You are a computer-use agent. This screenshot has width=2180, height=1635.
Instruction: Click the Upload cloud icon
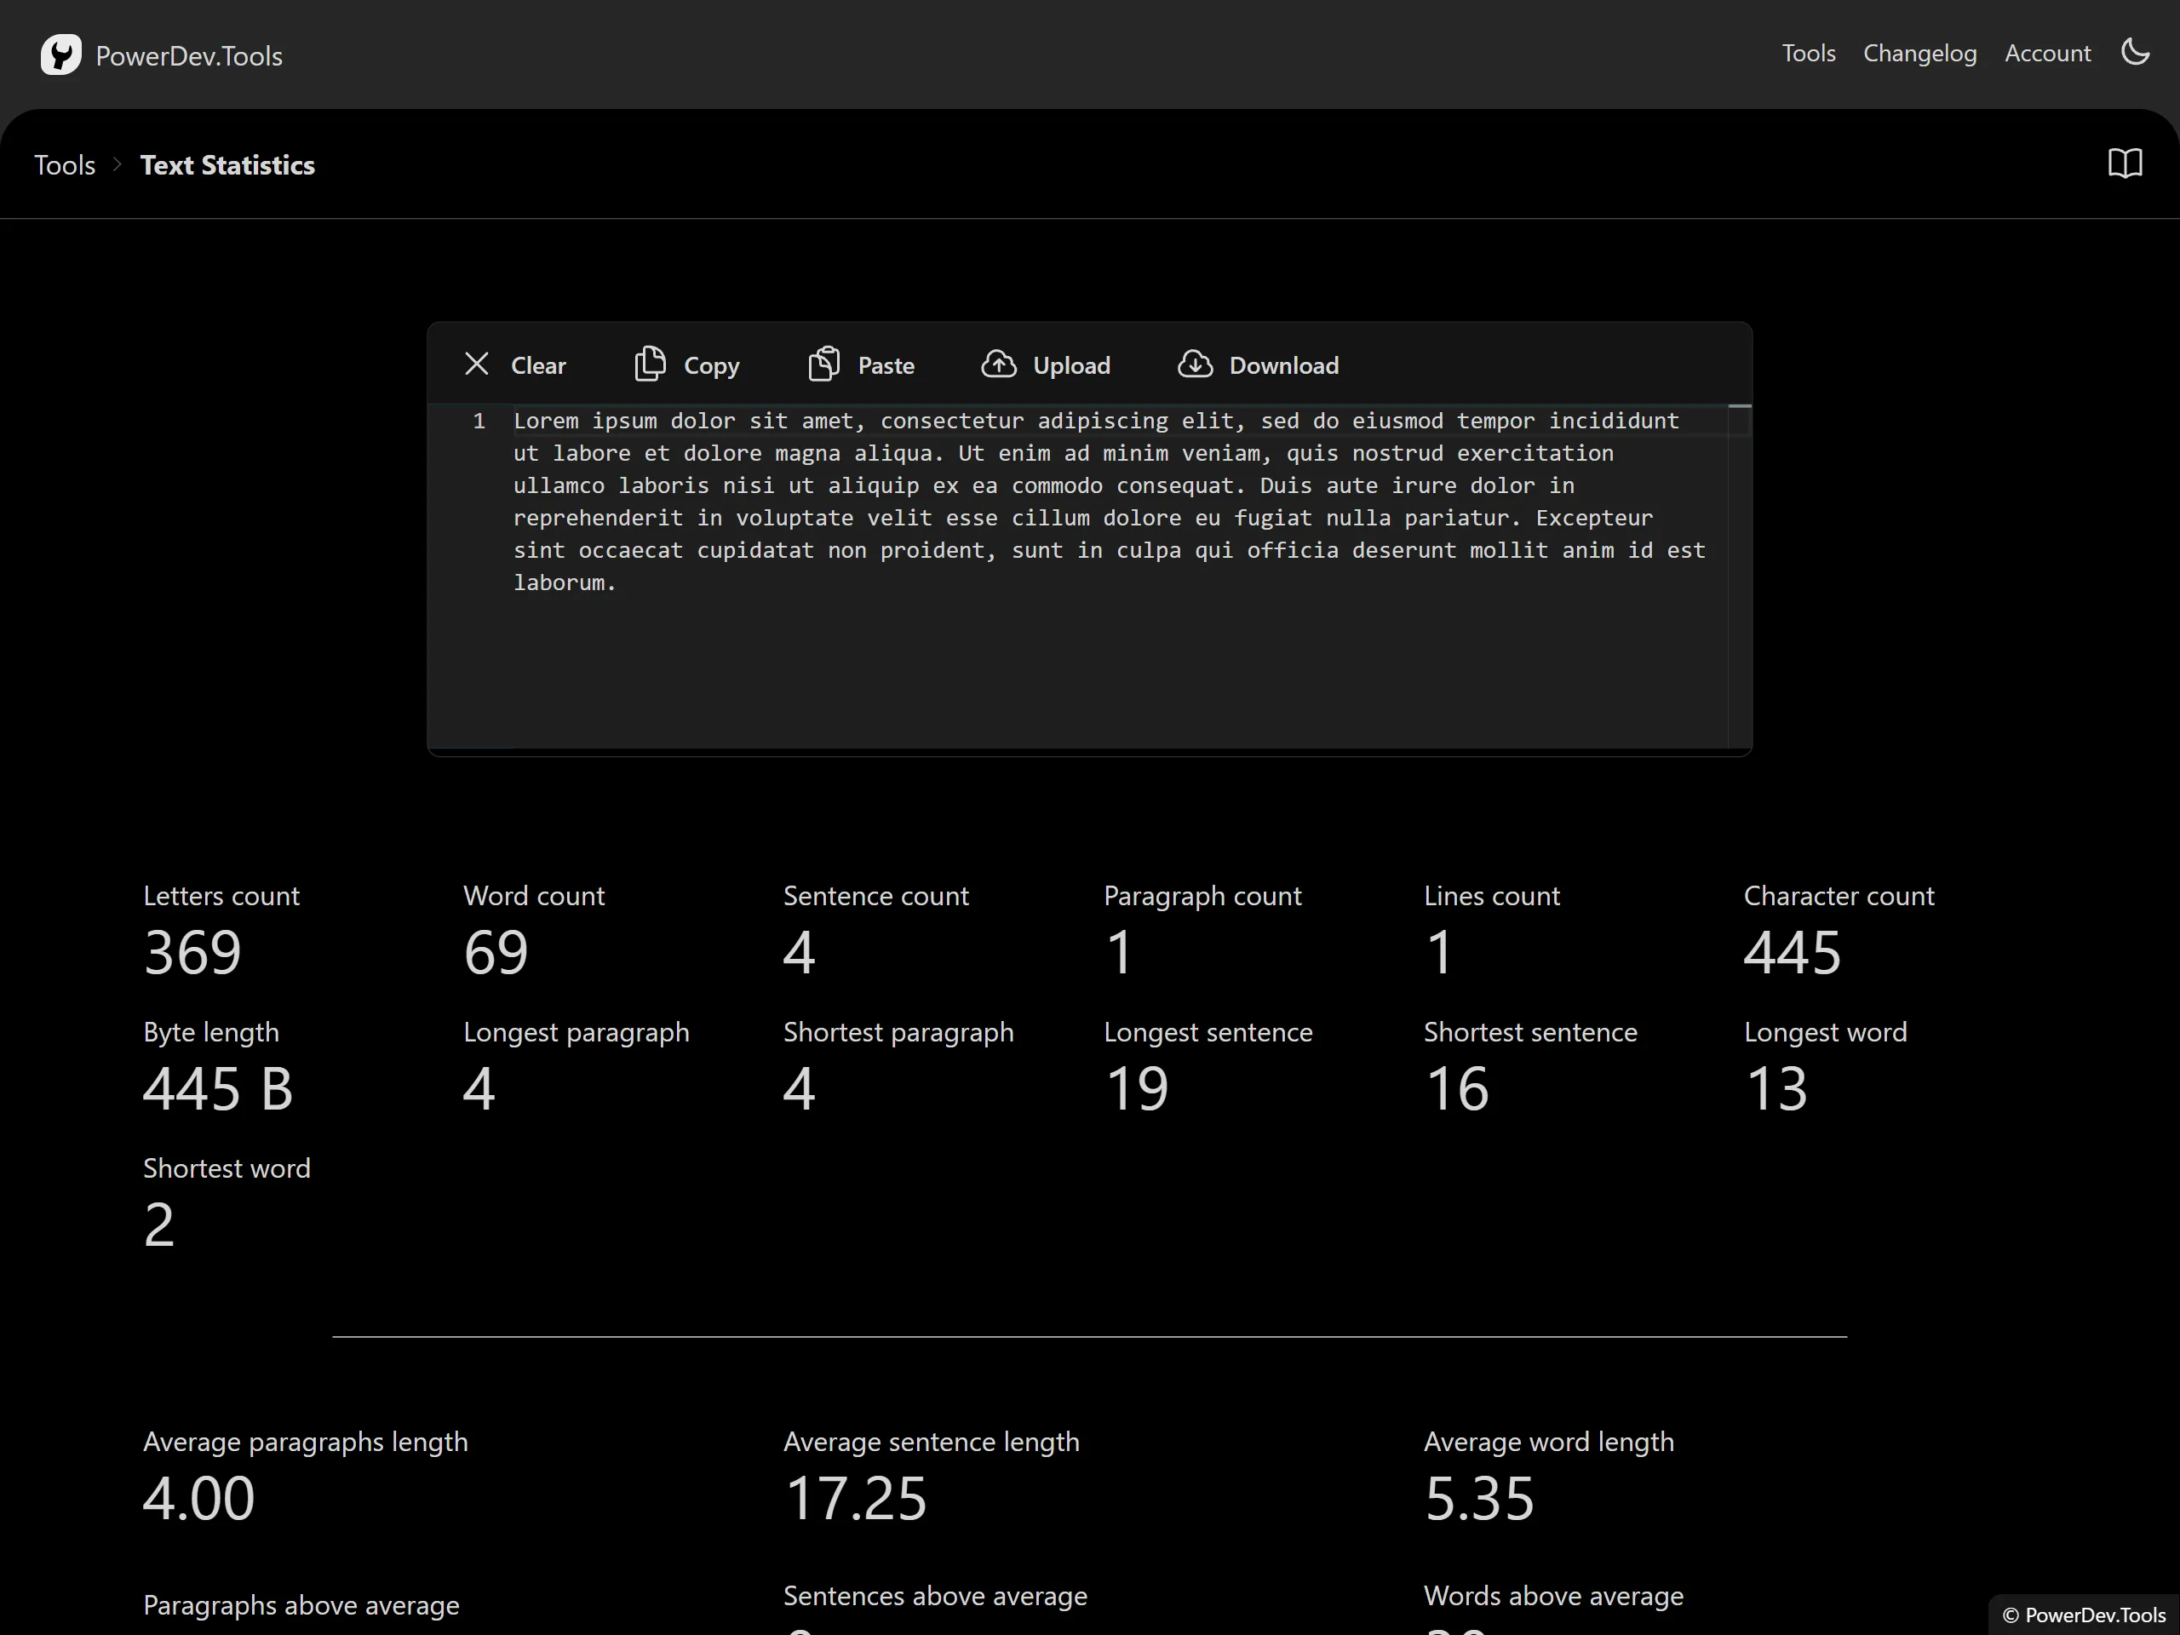click(x=998, y=364)
